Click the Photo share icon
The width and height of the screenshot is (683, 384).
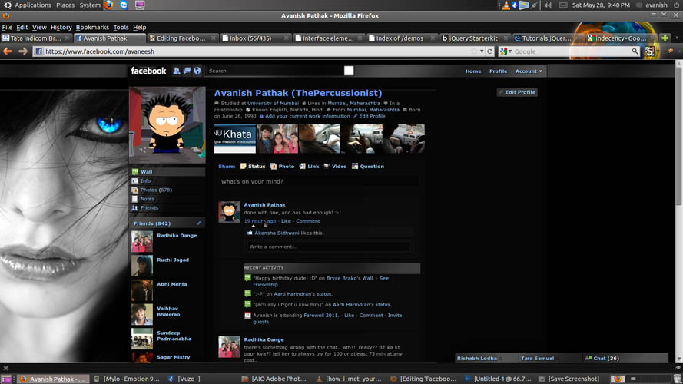point(273,167)
